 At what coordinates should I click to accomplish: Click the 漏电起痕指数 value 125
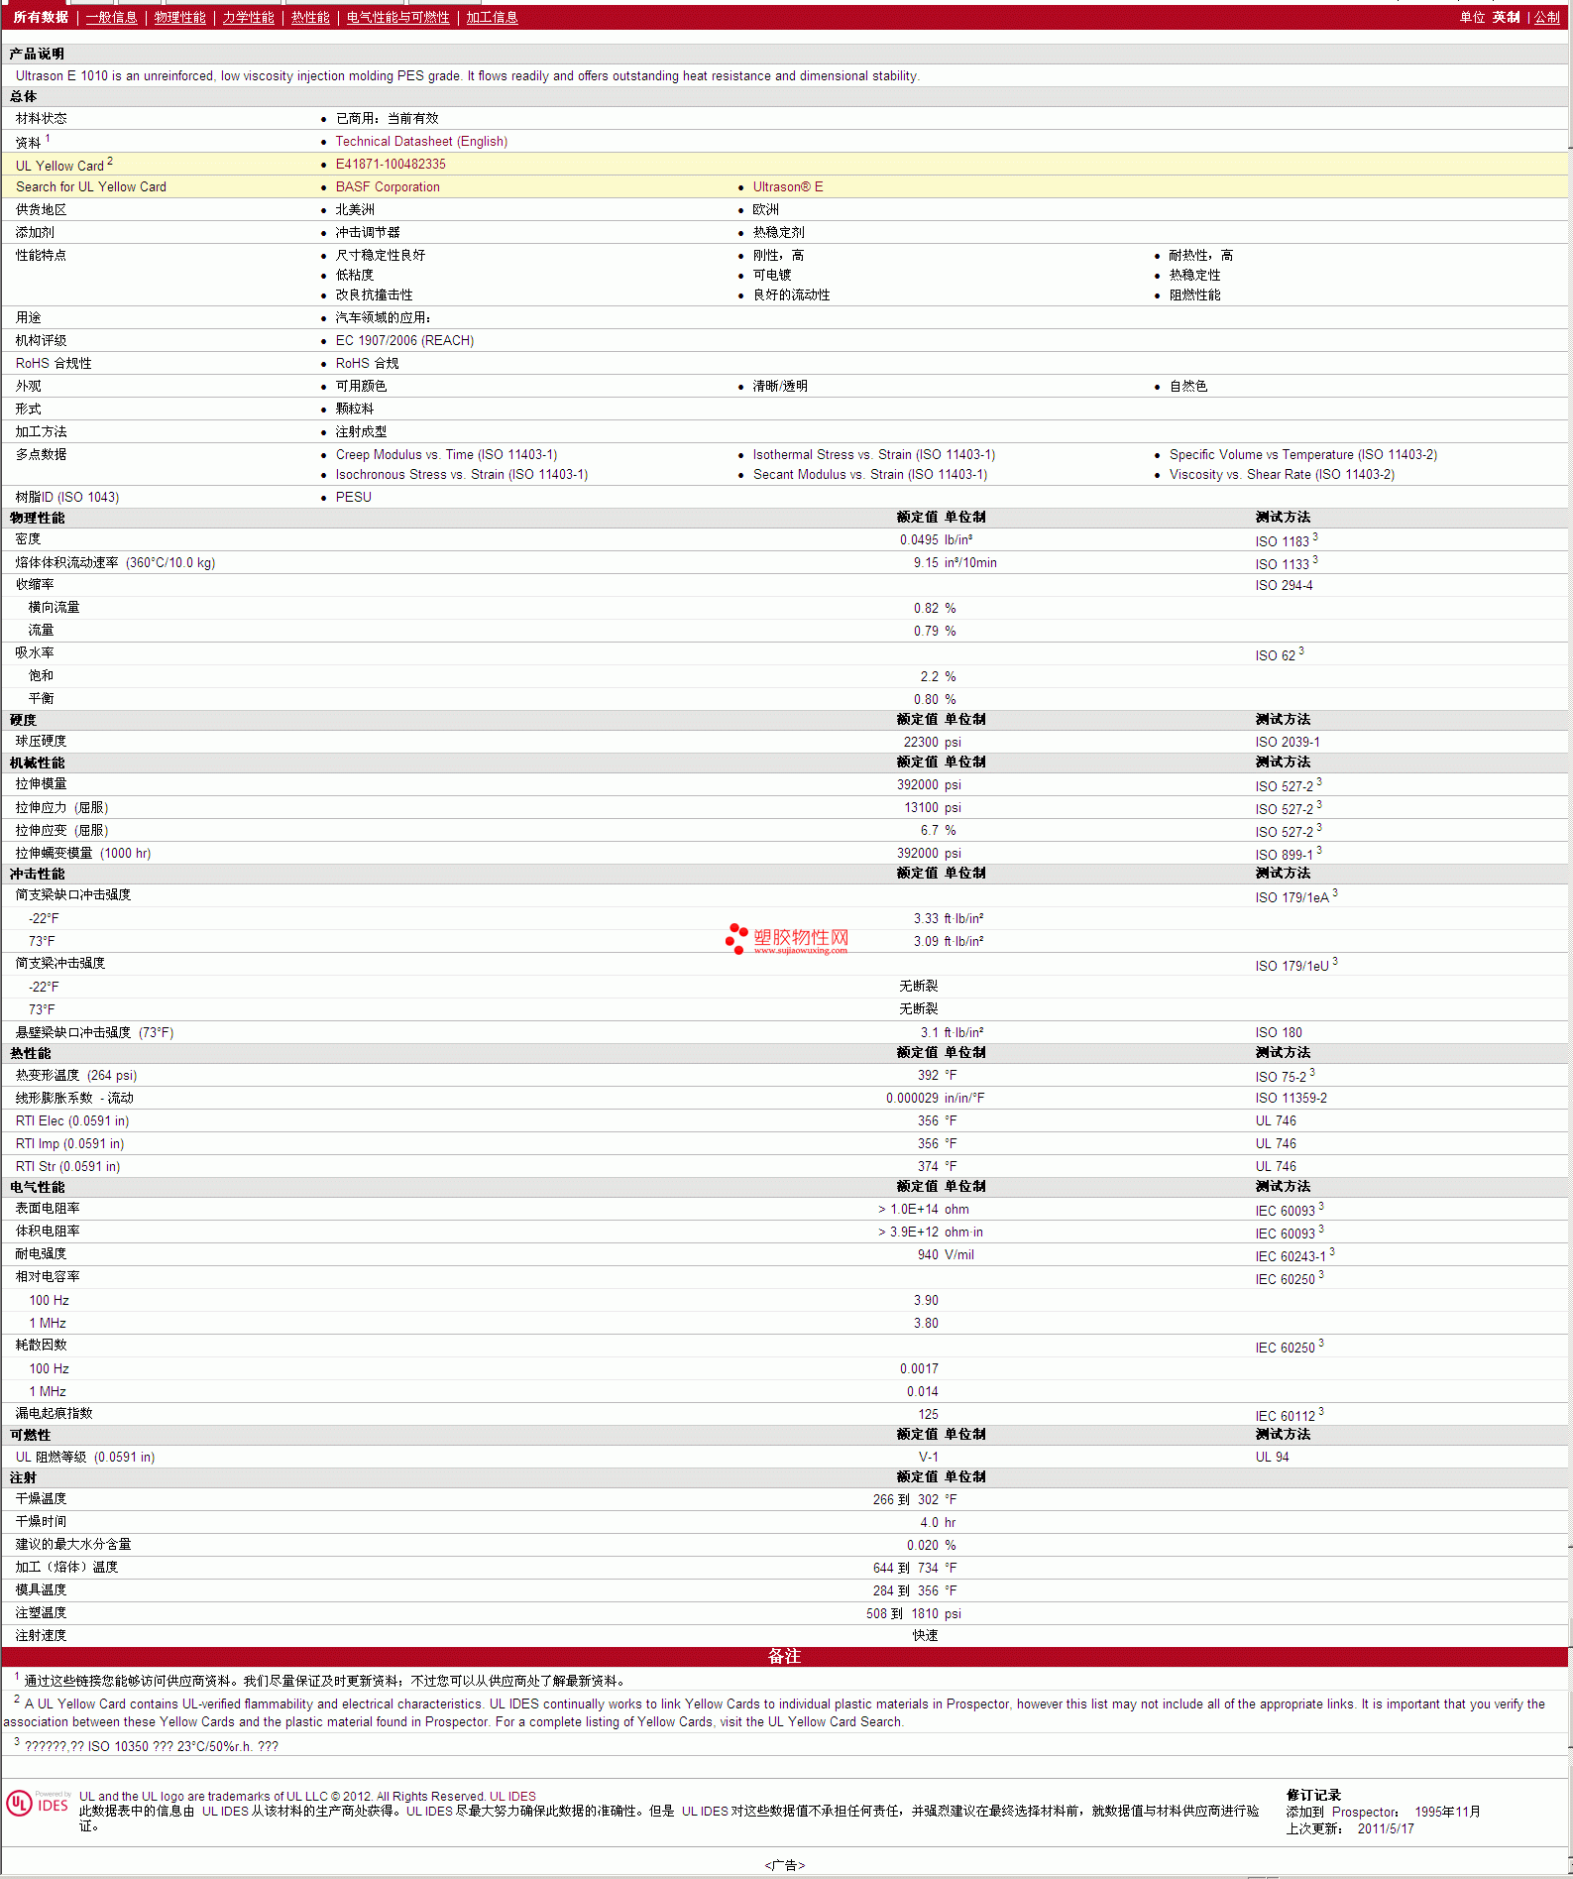928,1414
